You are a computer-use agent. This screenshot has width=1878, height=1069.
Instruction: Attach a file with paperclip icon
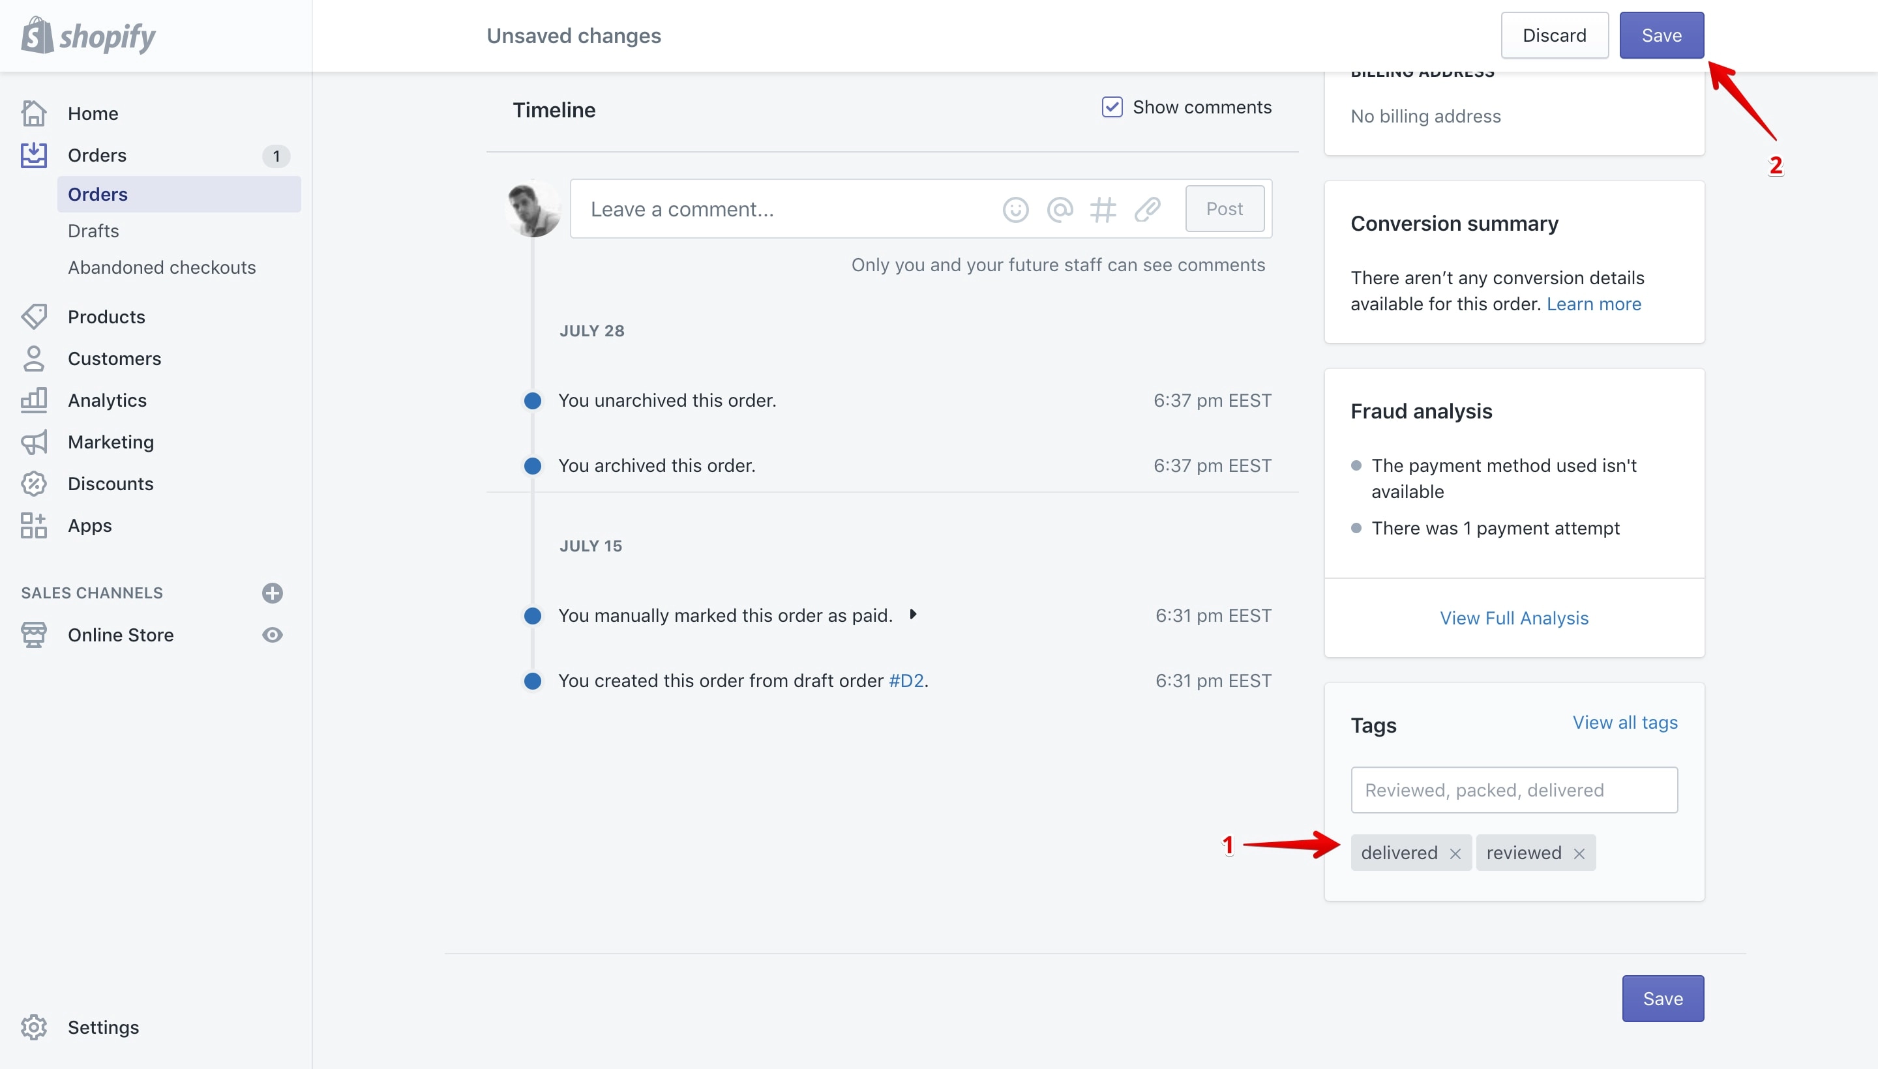click(1147, 209)
